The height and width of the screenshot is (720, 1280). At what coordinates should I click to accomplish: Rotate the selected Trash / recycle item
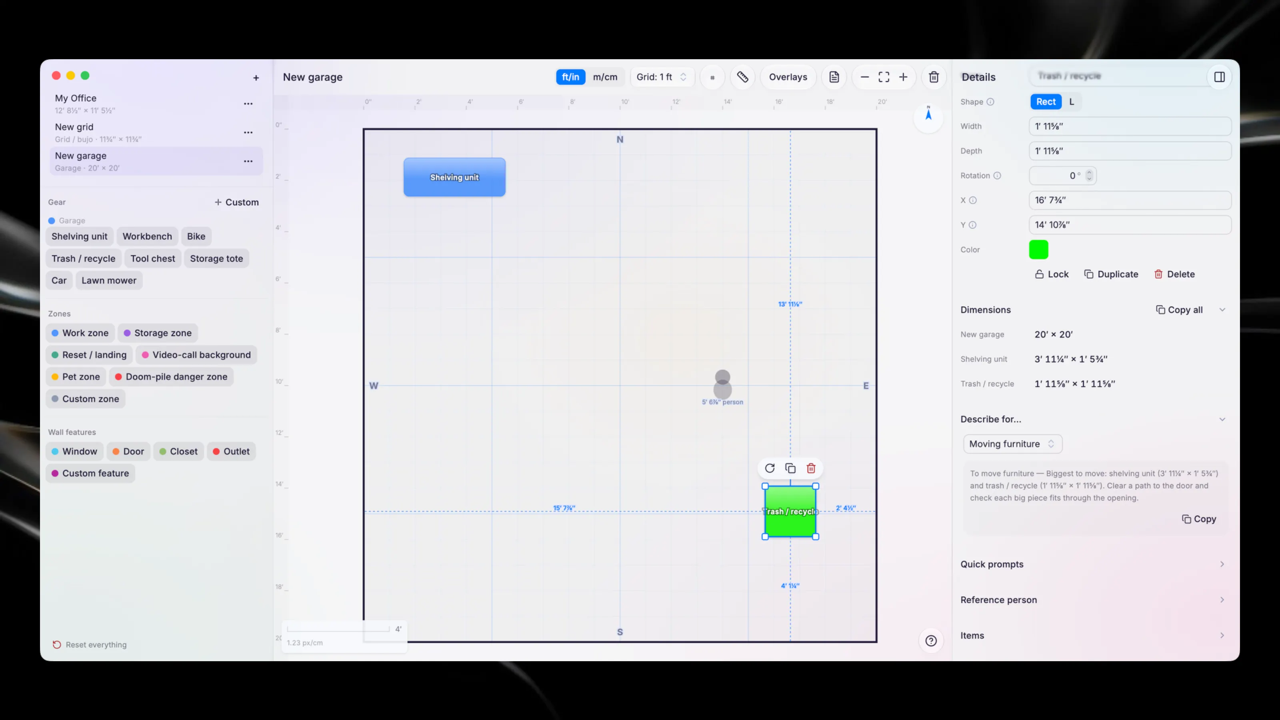coord(769,468)
